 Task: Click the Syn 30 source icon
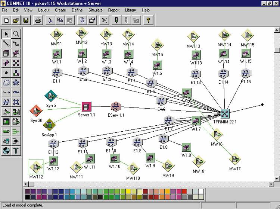[36, 111]
